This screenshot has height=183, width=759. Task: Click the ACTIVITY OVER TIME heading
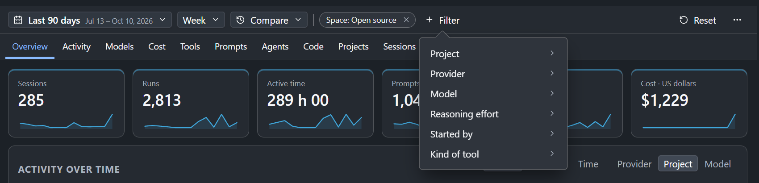point(69,170)
